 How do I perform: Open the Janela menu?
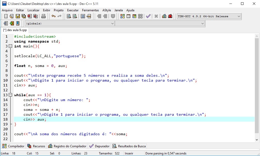pyautogui.click(x=119, y=10)
